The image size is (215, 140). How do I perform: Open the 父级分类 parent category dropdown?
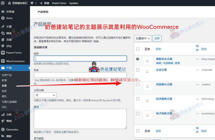click(45, 95)
